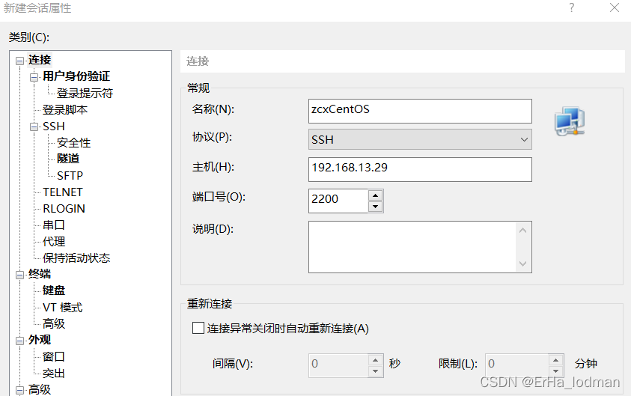
Task: Collapse the SSH tree node
Action: click(34, 127)
